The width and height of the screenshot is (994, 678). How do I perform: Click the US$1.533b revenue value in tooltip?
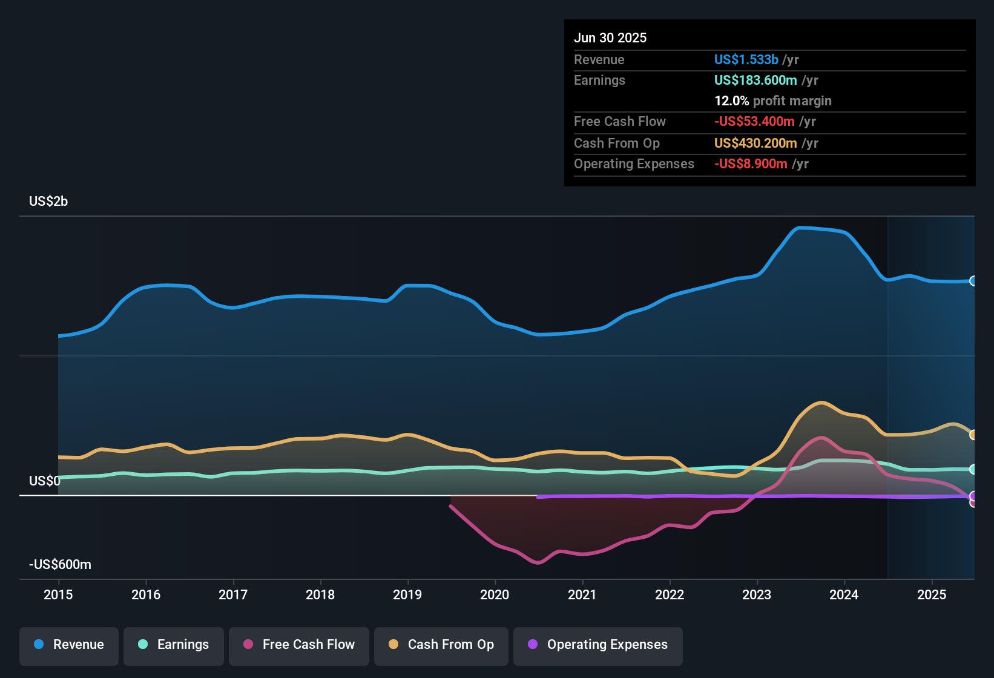(x=746, y=59)
